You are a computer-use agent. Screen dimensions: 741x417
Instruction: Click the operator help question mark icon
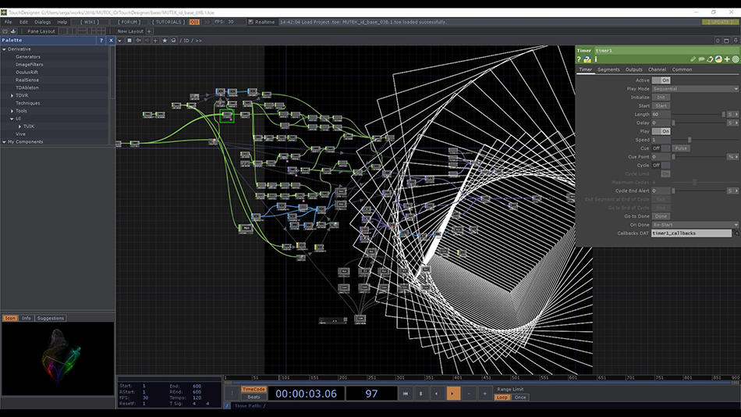580,59
